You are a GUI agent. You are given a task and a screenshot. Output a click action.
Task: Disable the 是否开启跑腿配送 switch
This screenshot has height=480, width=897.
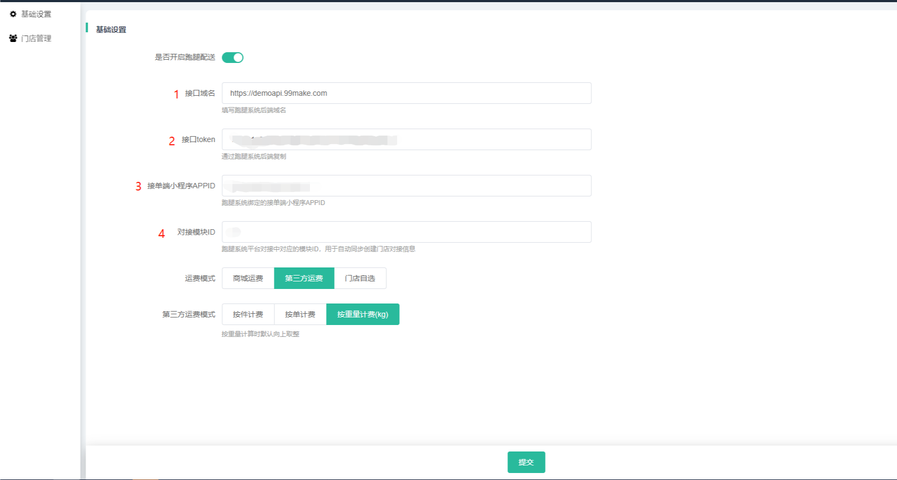click(232, 58)
